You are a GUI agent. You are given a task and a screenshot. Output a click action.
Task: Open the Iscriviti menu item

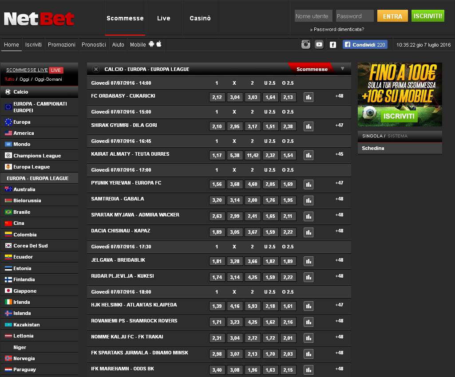[x=33, y=45]
